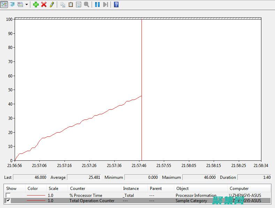Click the Copy Properties icon

point(63,5)
